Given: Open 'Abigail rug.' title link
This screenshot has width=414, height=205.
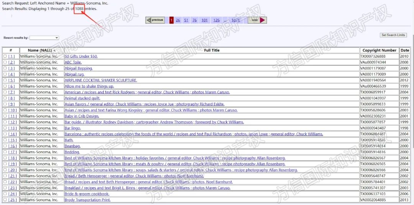Looking at the screenshot, I should (x=74, y=74).
